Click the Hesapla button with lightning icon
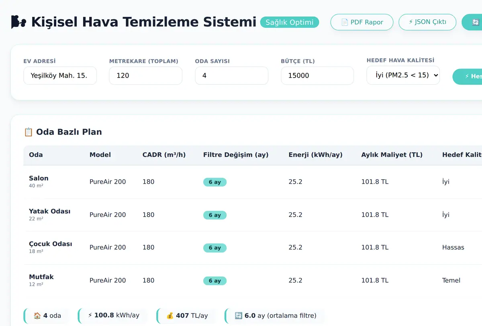The height and width of the screenshot is (326, 482). point(468,76)
